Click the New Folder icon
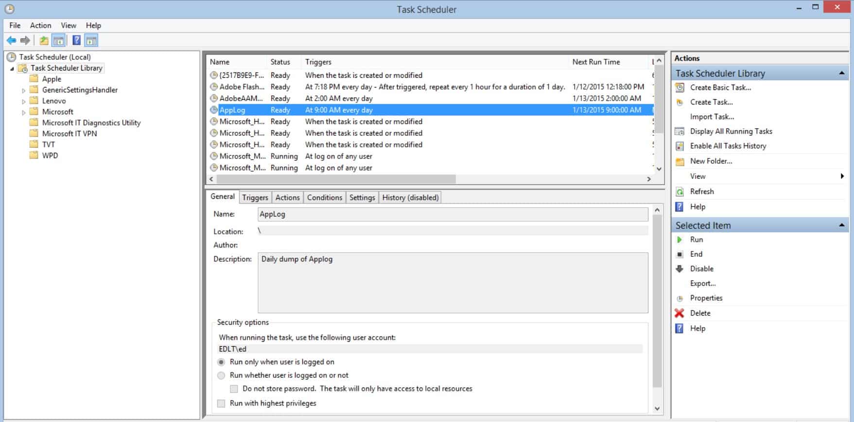This screenshot has height=422, width=854. 680,161
